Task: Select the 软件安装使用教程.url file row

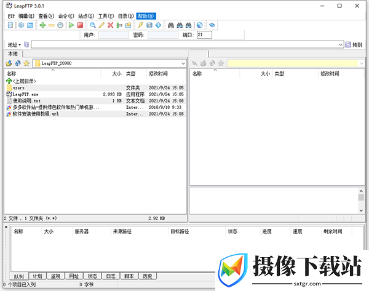Action: [x=95, y=114]
